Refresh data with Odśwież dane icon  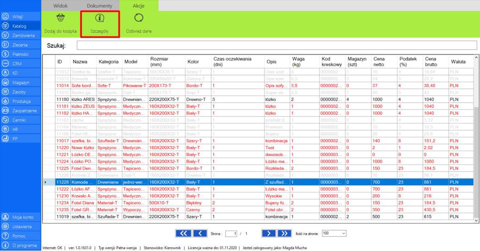[138, 18]
